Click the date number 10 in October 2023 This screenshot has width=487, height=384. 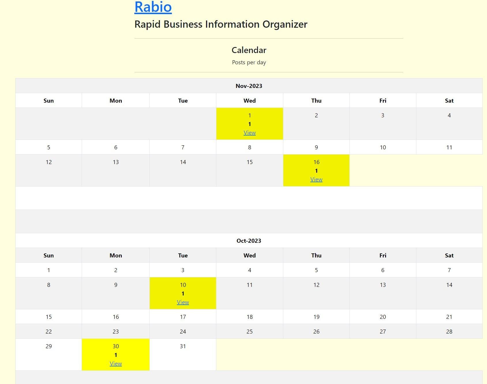pyautogui.click(x=183, y=285)
